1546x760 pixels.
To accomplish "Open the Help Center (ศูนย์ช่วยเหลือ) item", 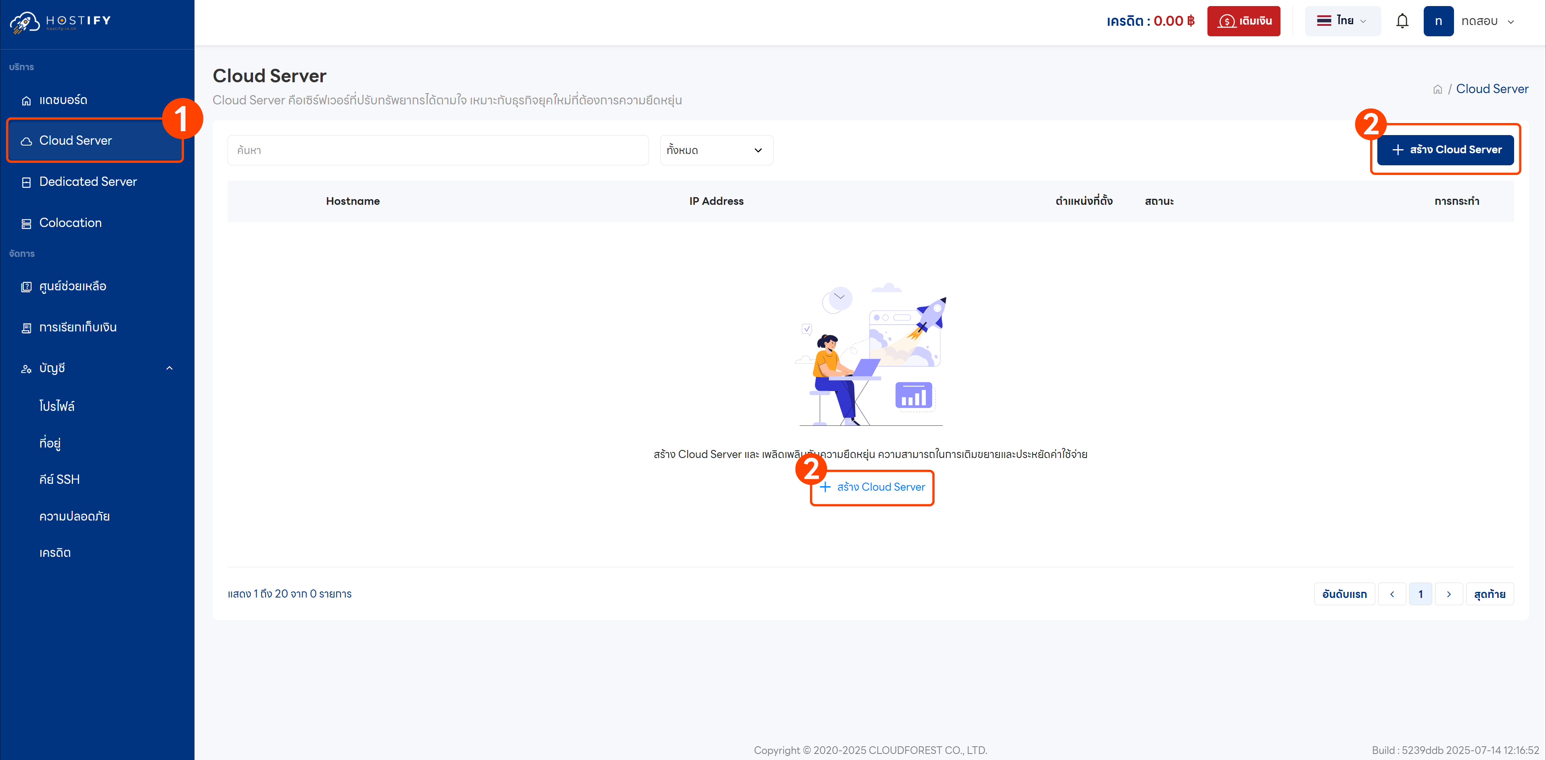I will 73,286.
